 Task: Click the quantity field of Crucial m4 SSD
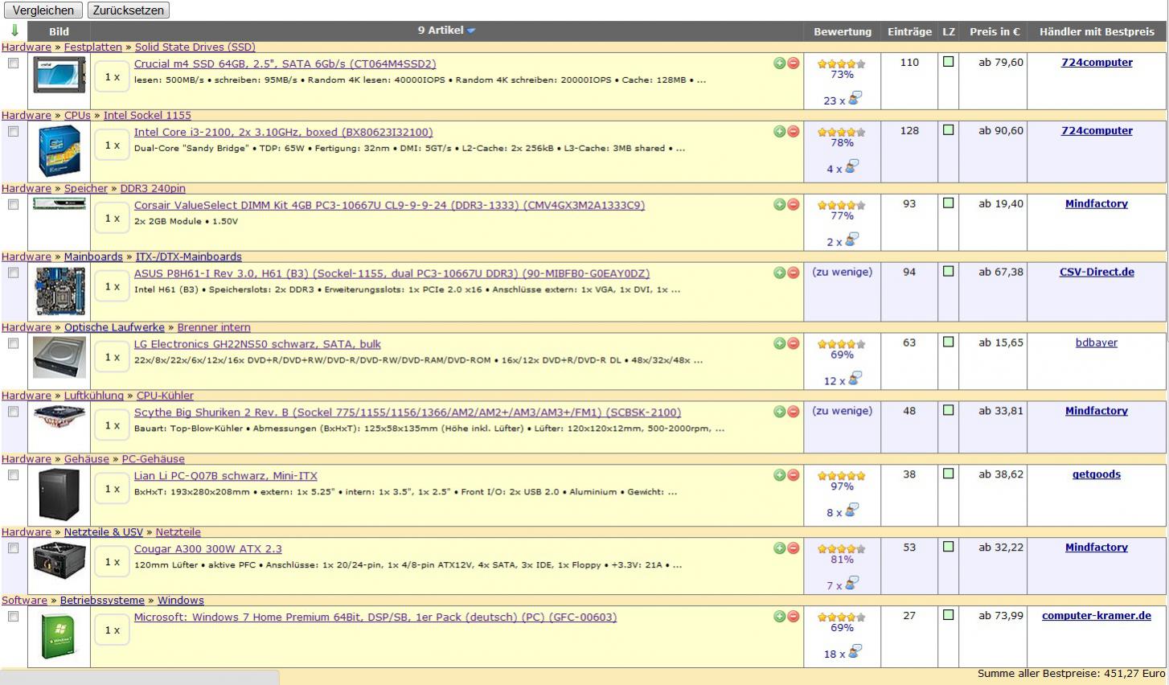point(112,77)
